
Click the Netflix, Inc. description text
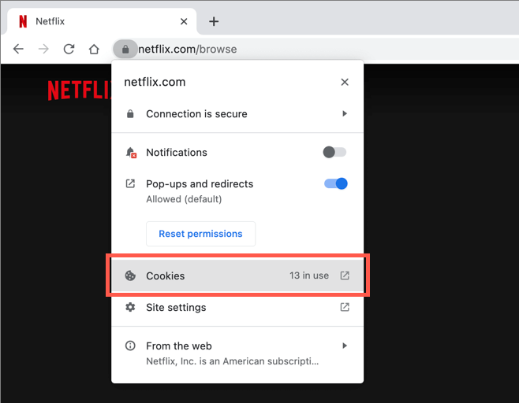click(233, 361)
